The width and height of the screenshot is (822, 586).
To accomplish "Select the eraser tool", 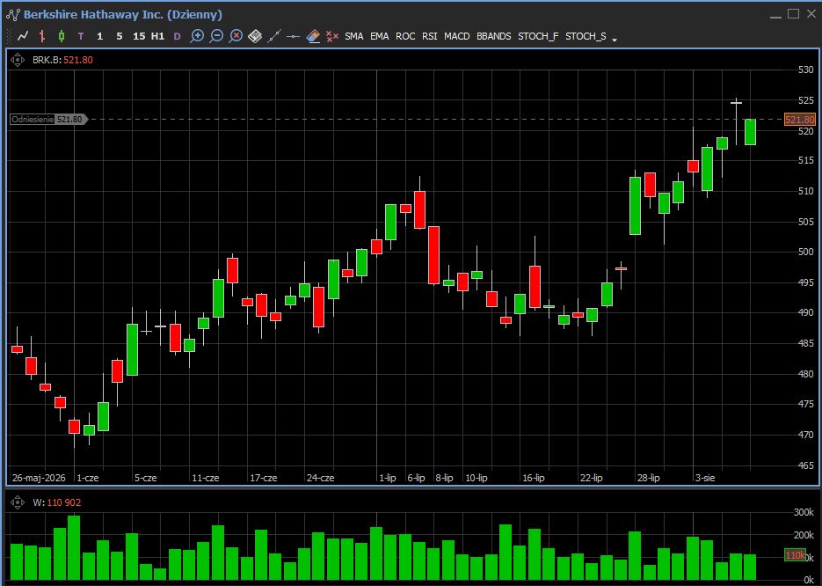I will [313, 36].
